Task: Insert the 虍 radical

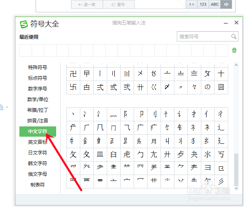Action: tap(127, 154)
